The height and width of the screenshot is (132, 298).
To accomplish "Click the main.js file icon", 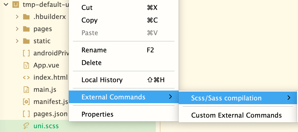I will tap(26, 90).
